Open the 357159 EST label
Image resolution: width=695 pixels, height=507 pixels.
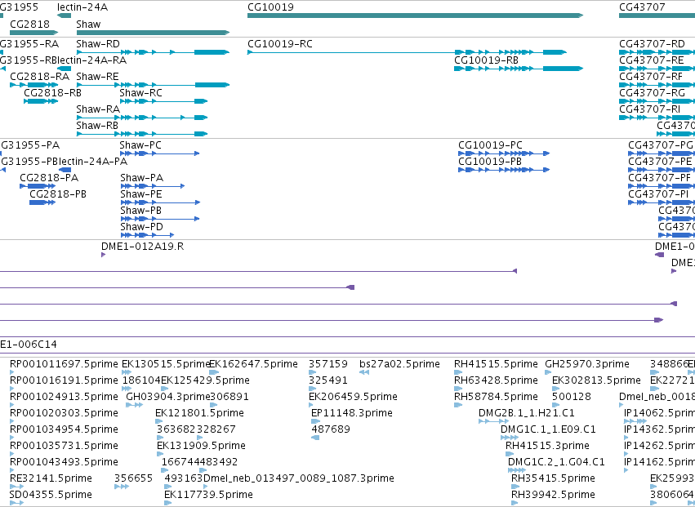click(328, 365)
